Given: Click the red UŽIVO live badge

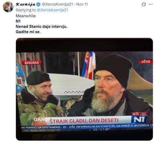Looking at the screenshot, I should [x=146, y=62].
